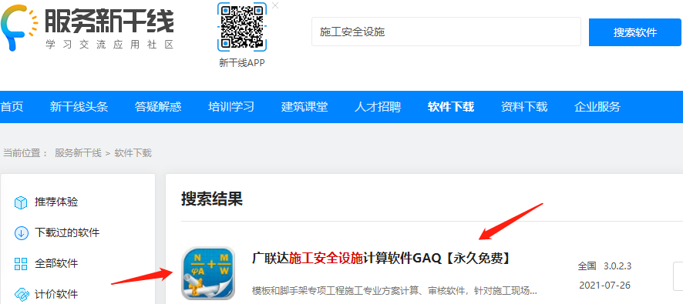
Task: Click the 计价软件 sidebar icon
Action: (21, 294)
